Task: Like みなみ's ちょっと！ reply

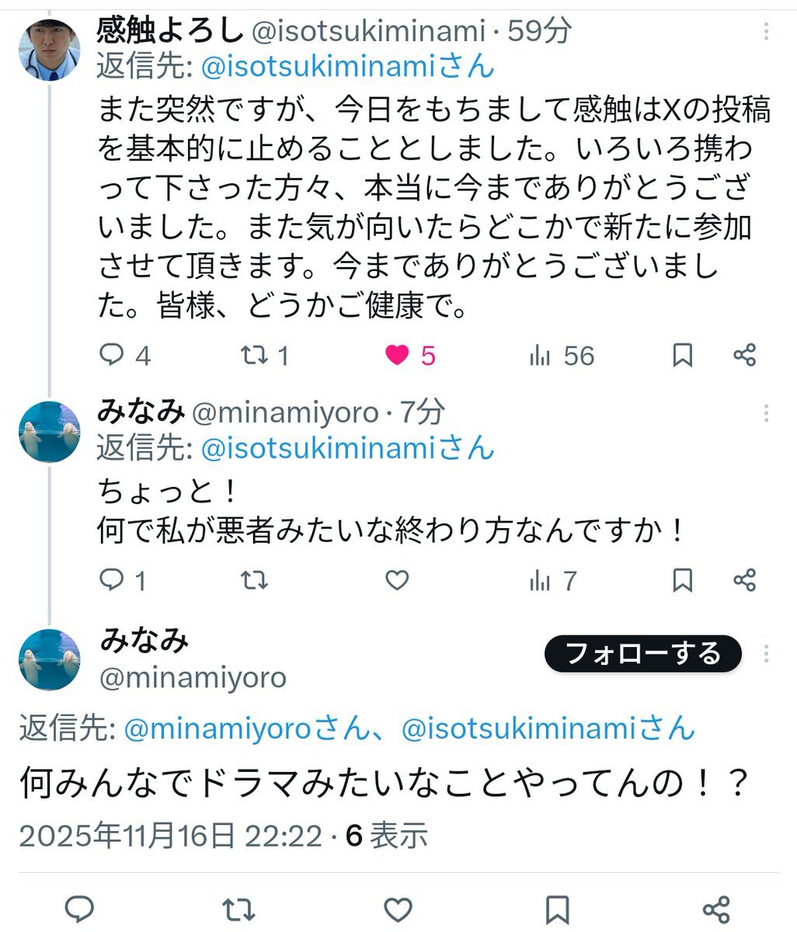Action: click(398, 579)
